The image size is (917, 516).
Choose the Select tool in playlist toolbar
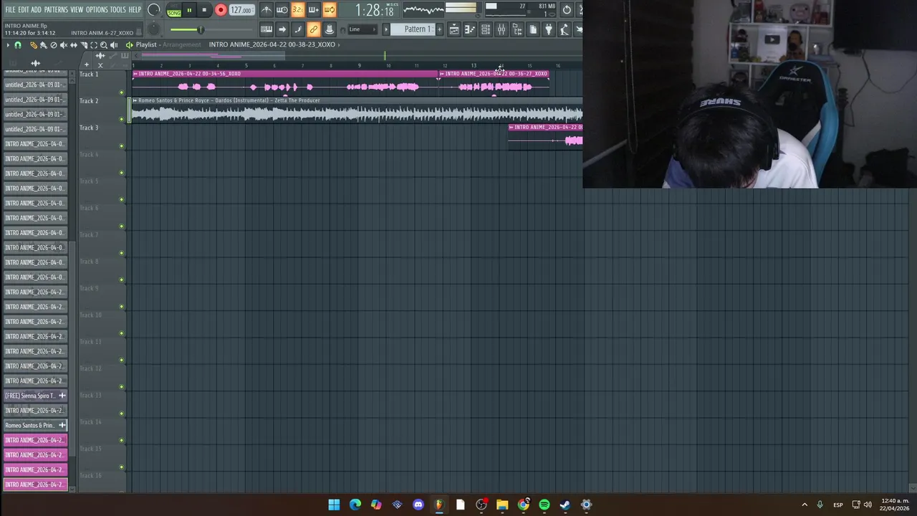tap(94, 45)
